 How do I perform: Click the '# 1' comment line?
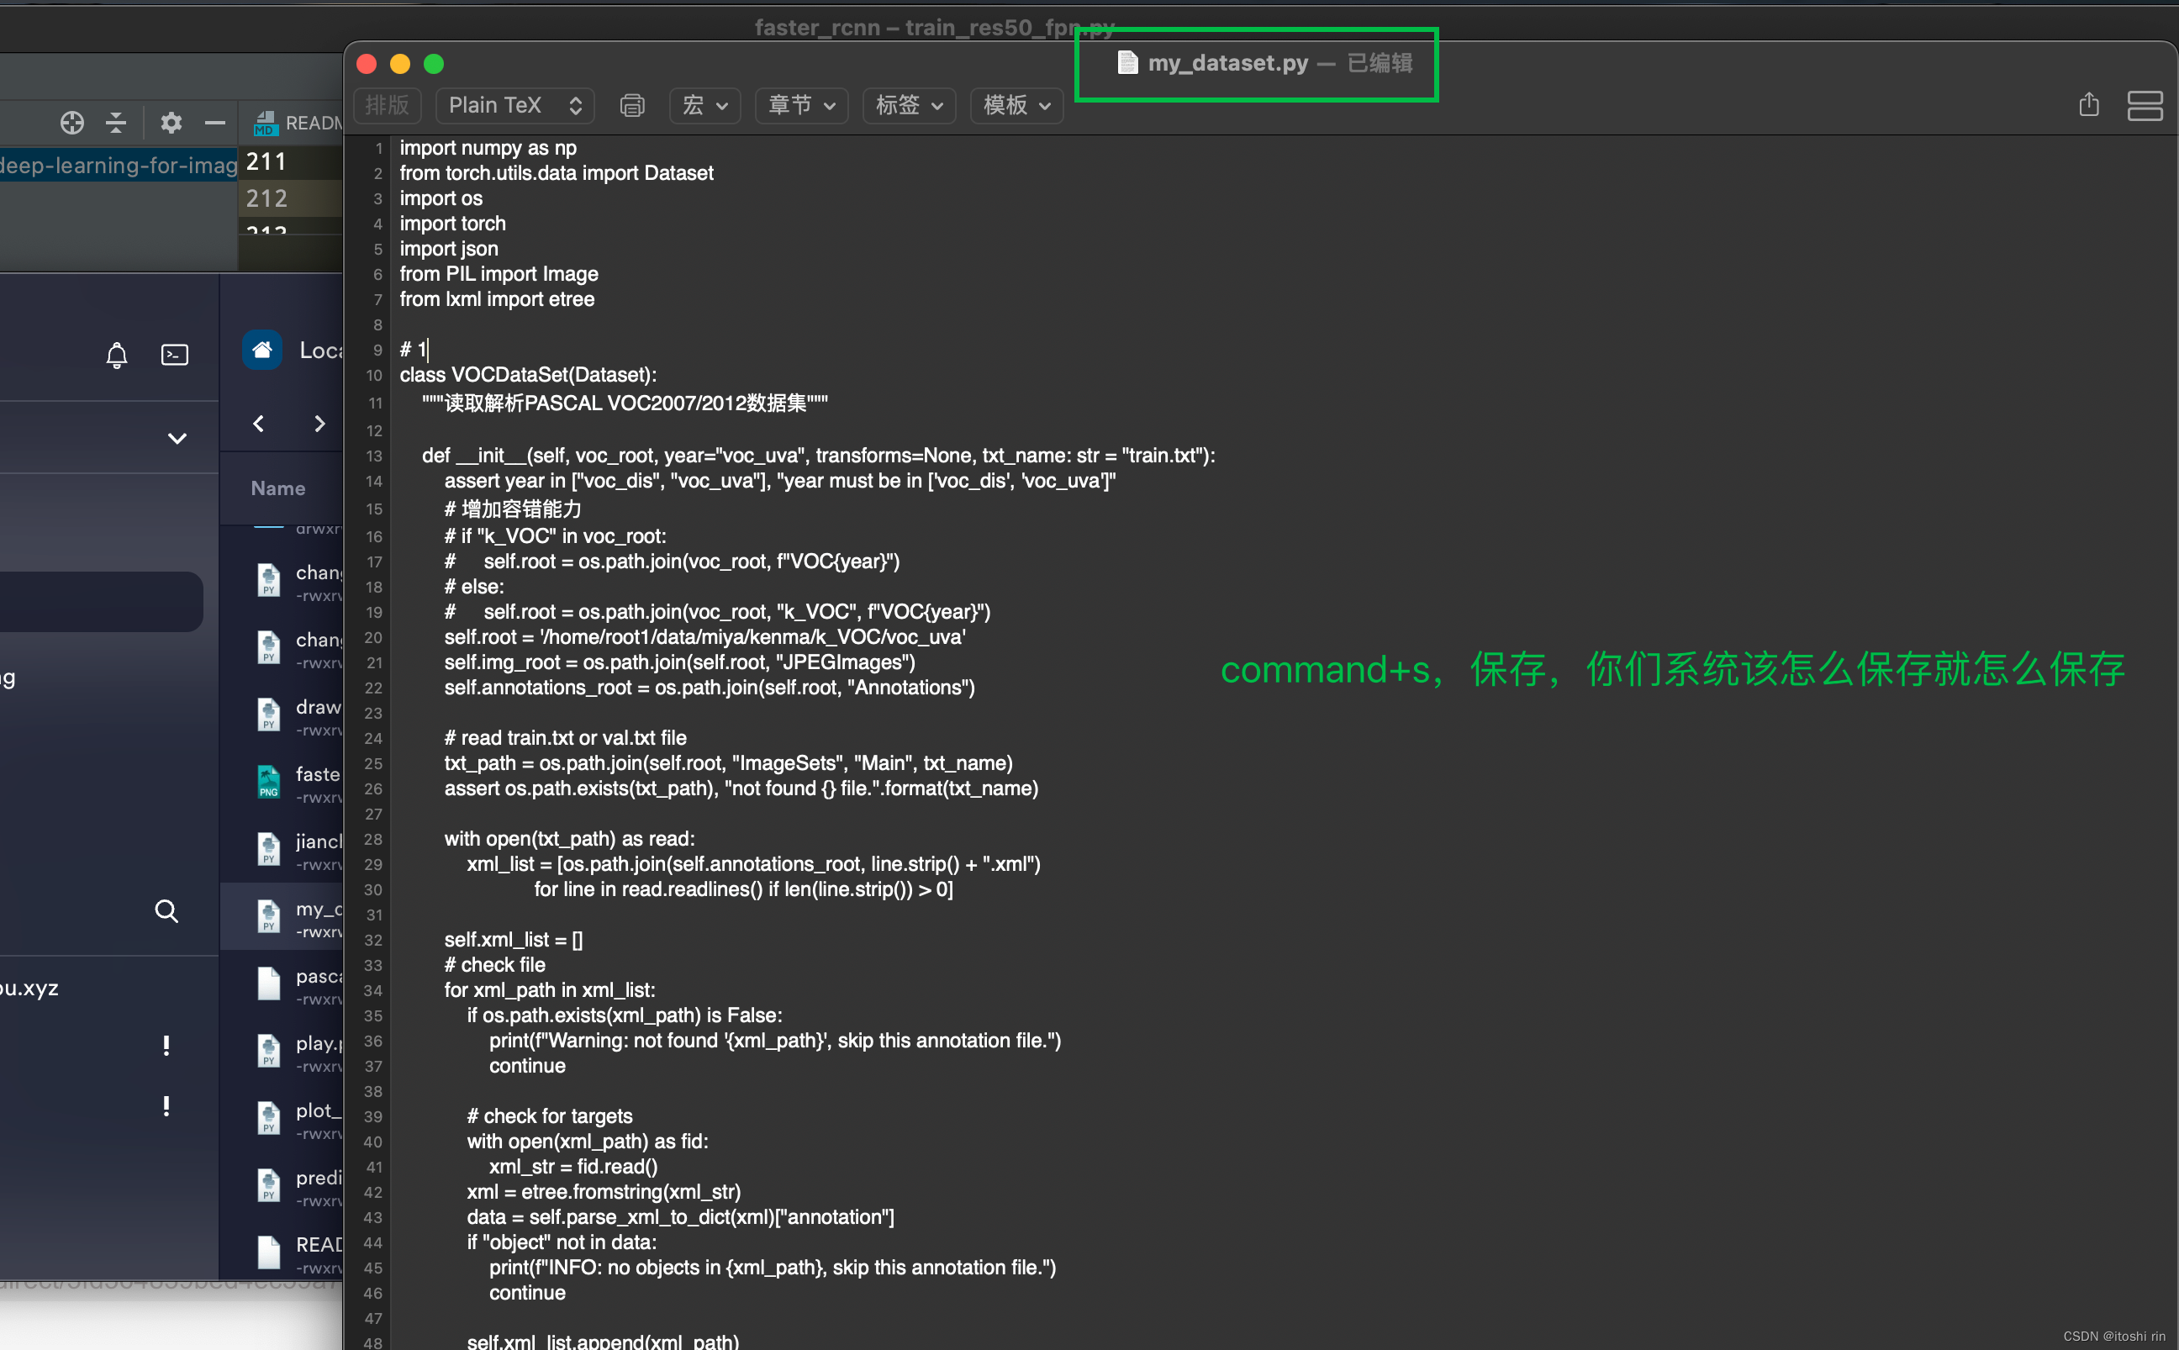pyautogui.click(x=414, y=350)
